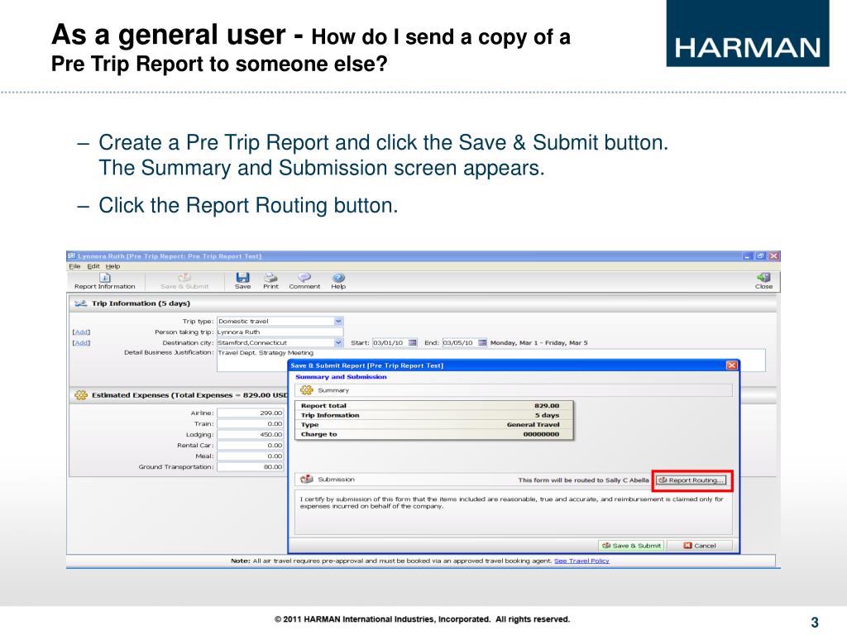Click the Airline expense amount field
Image resolution: width=847 pixels, height=635 pixels.
(250, 413)
